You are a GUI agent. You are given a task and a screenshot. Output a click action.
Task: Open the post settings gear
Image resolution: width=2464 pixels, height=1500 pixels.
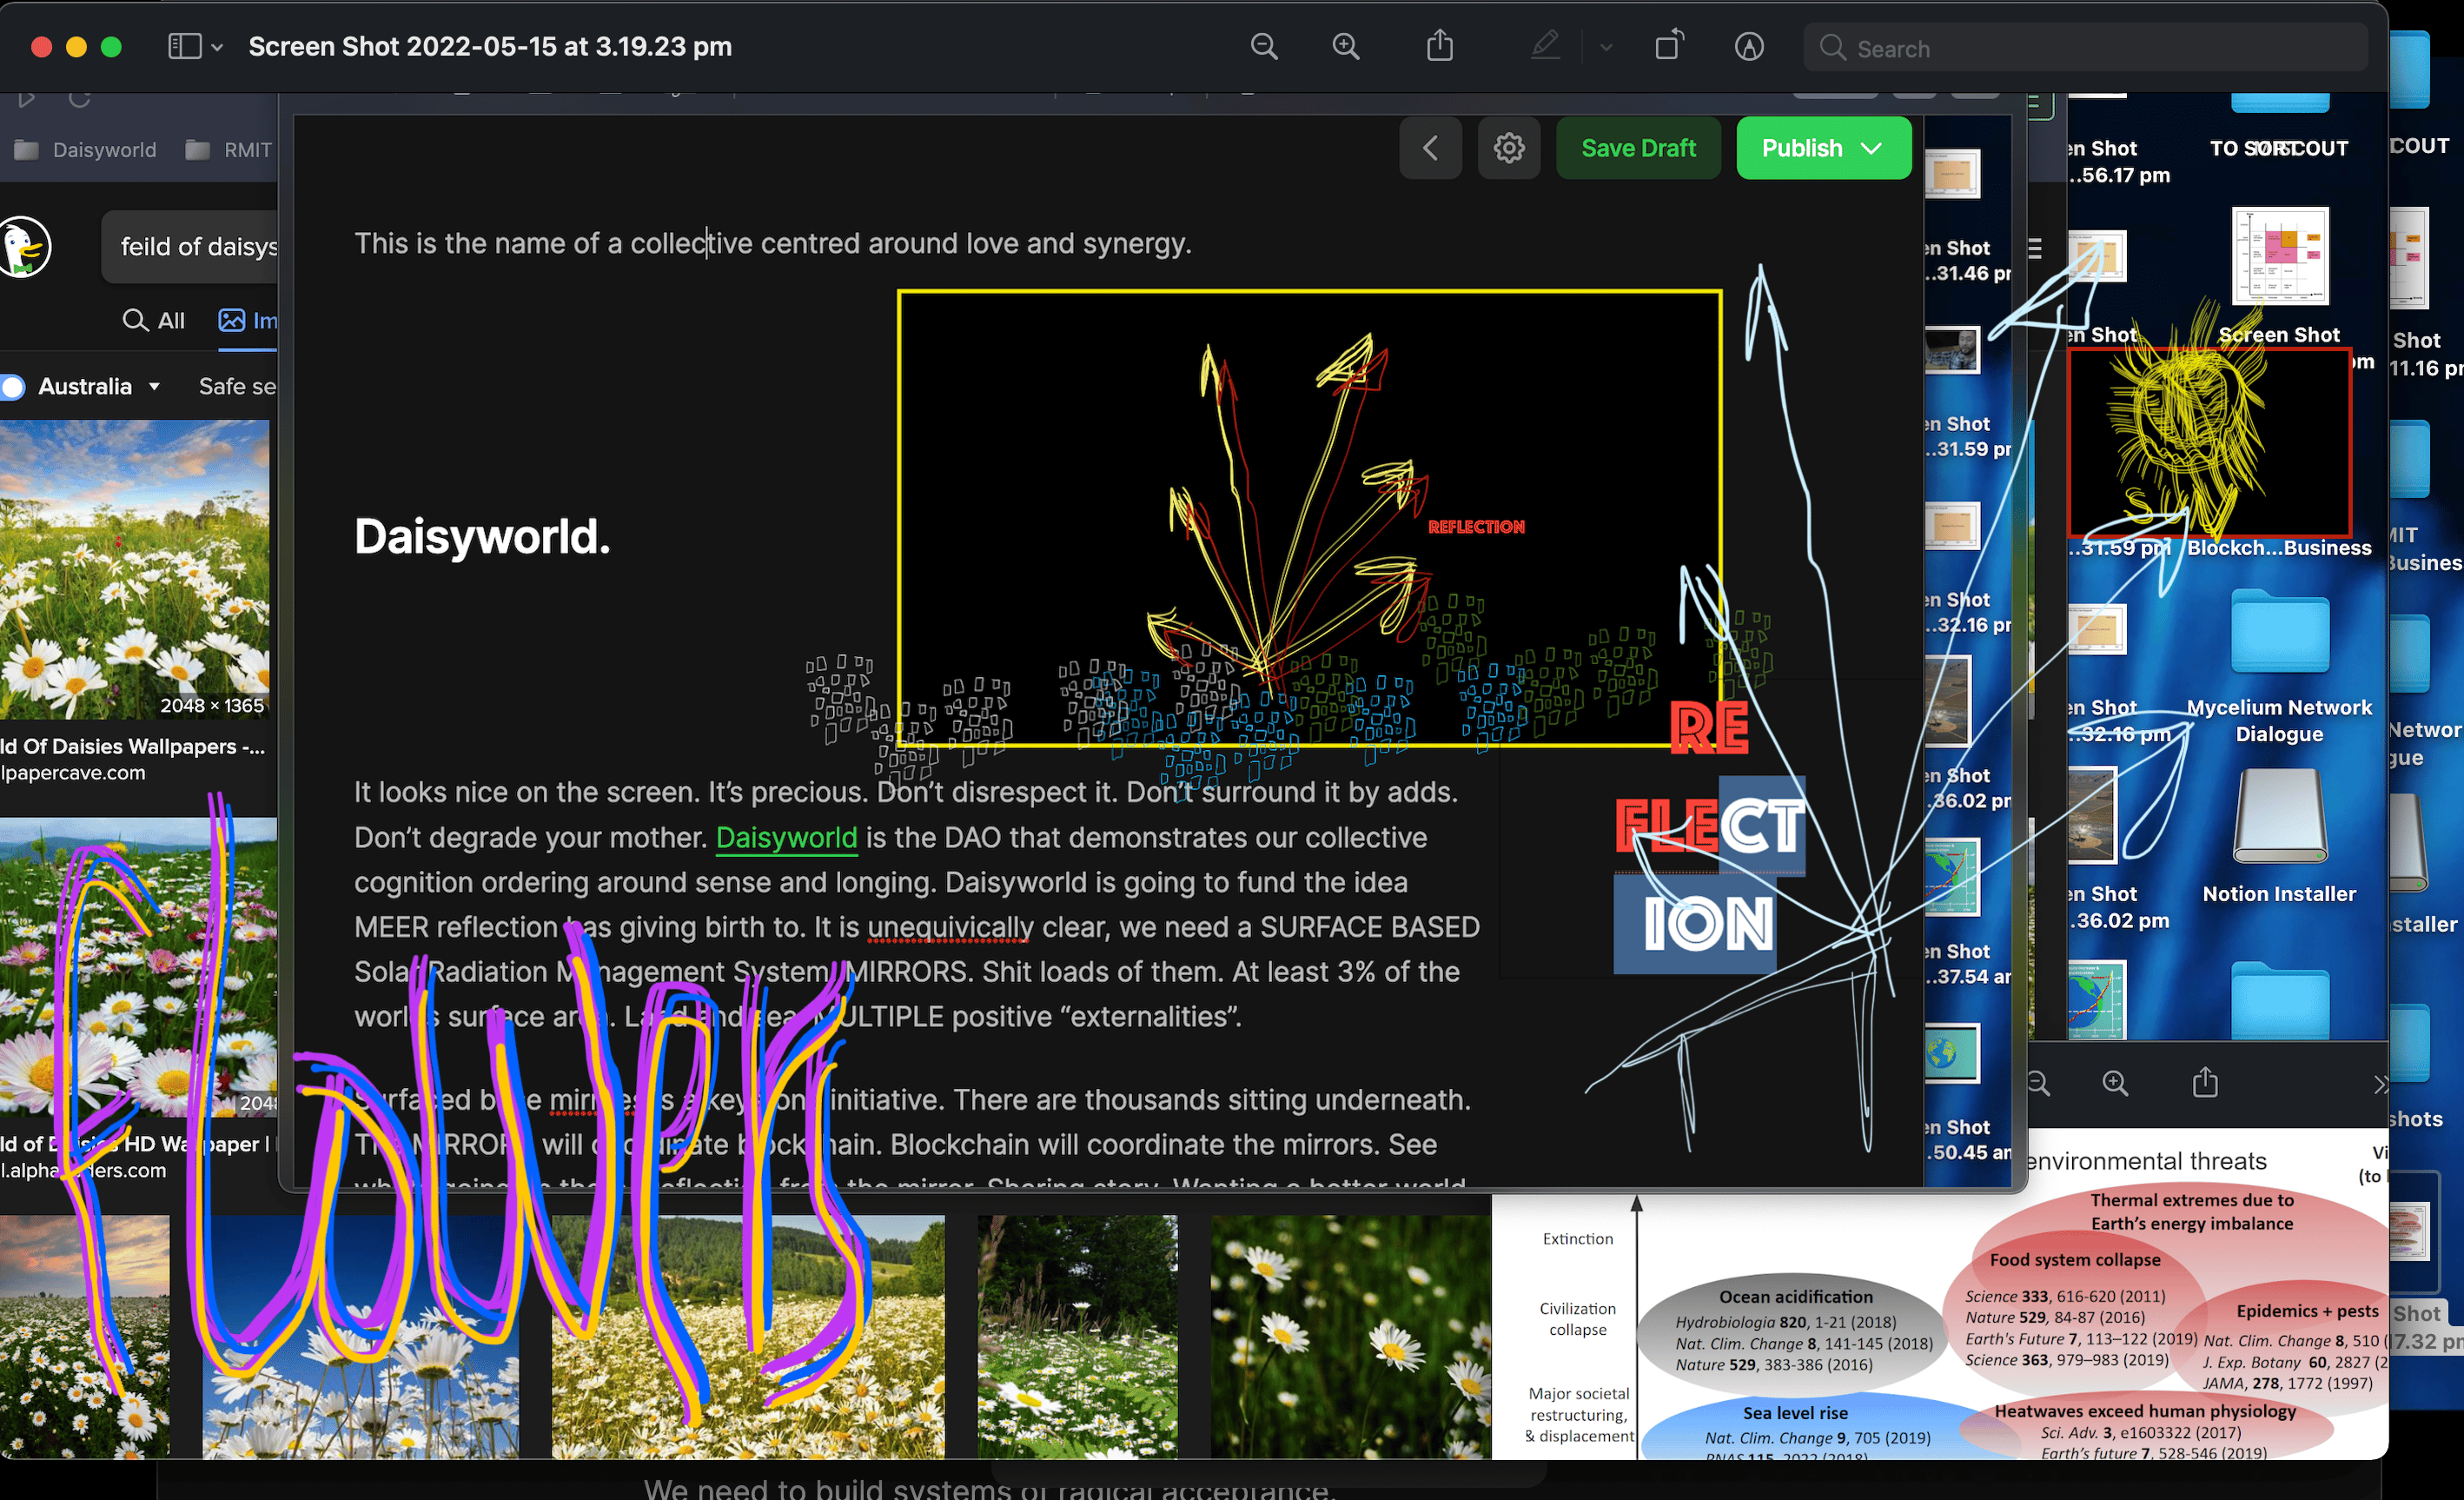click(1509, 148)
